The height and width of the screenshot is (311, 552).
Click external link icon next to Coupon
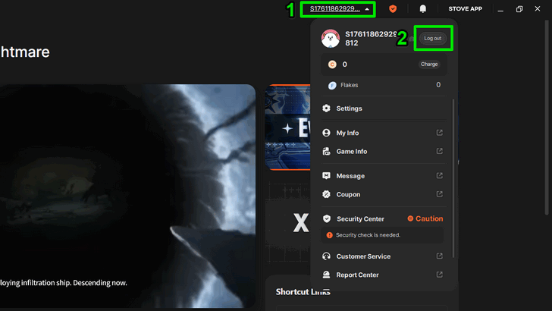[x=440, y=194]
